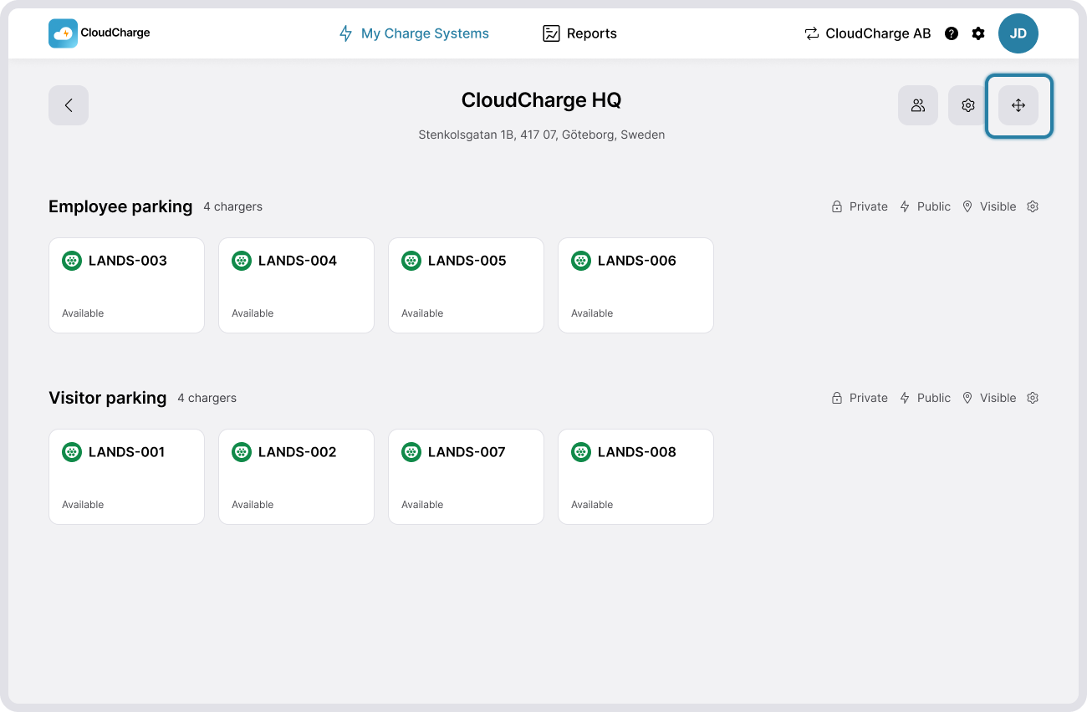Click the LANDS-006 connector icon
The width and height of the screenshot is (1087, 712).
point(581,261)
